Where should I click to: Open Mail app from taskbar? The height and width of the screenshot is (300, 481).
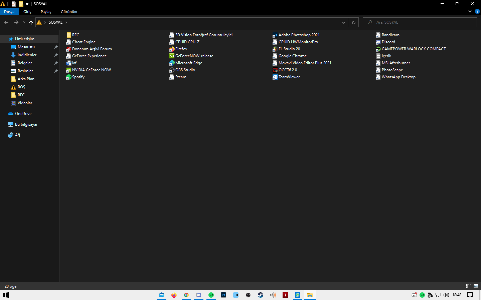tap(162, 295)
